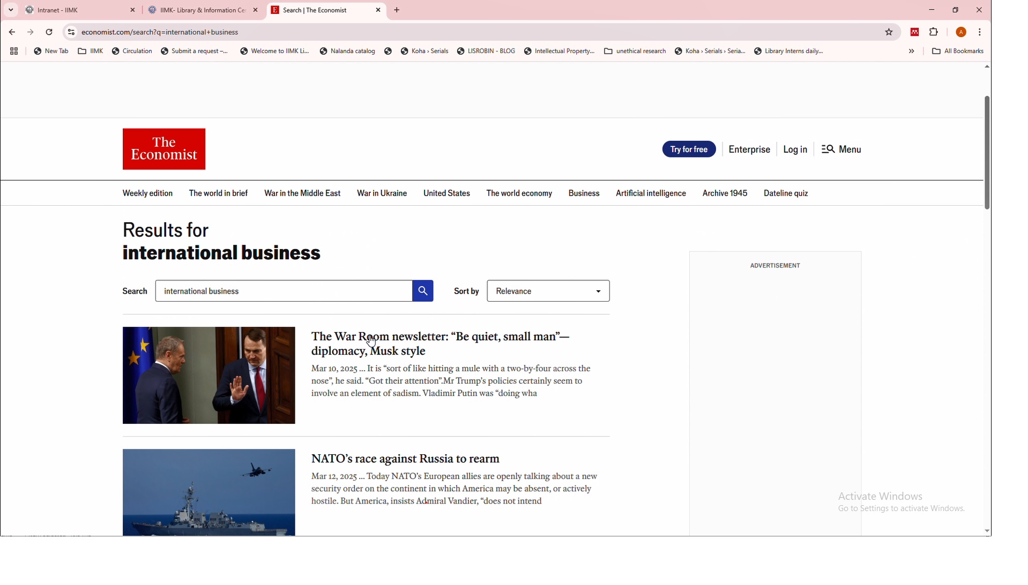View site information icon in address bar
The image size is (1028, 585).
pyautogui.click(x=71, y=32)
